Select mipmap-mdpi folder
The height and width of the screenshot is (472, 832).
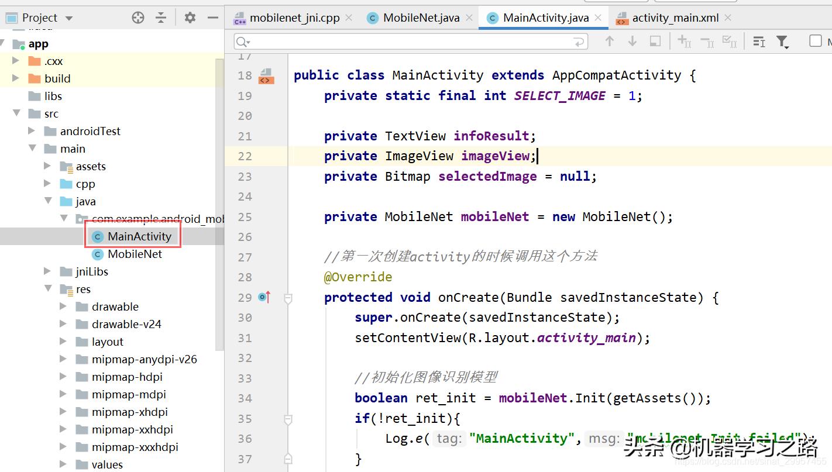pos(129,394)
